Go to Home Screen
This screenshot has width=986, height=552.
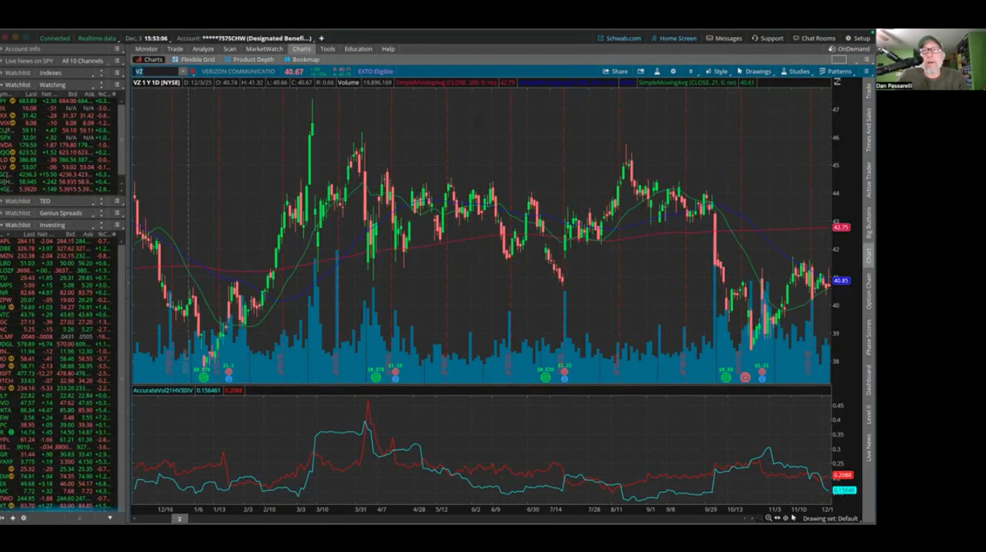point(674,38)
